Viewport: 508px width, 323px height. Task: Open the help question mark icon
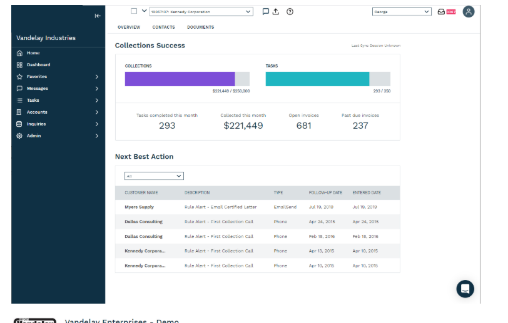click(290, 12)
